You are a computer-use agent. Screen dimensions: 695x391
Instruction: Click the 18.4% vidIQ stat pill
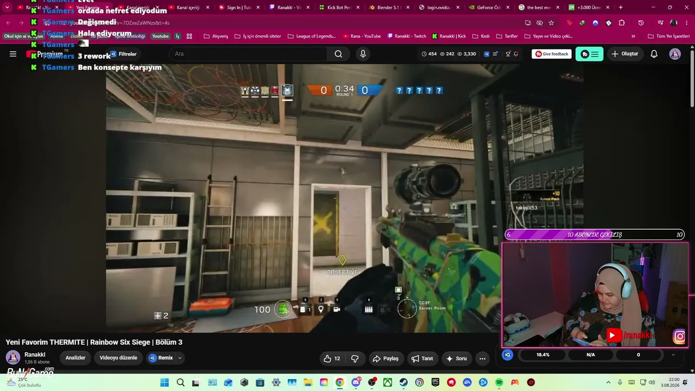[543, 355]
